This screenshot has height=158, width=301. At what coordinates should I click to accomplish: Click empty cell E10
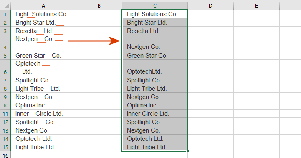[256, 105]
